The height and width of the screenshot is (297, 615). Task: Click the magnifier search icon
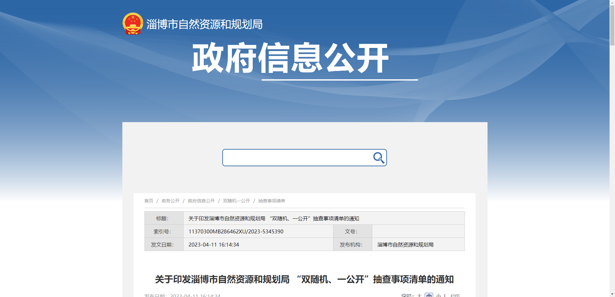coord(379,158)
